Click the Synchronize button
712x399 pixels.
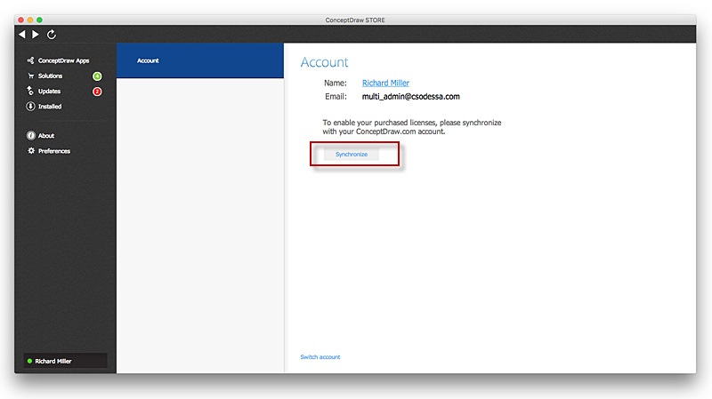(352, 154)
